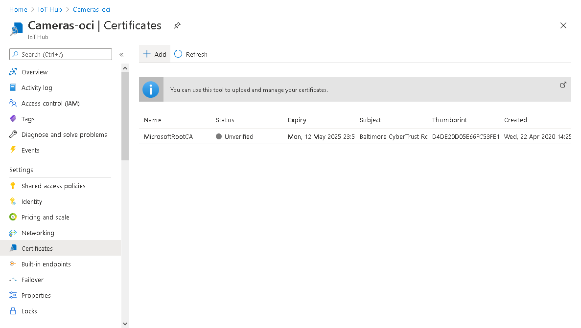The height and width of the screenshot is (328, 581).
Task: Click the D4DE20D05E66FC53FE1 thumbprint cell
Action: point(466,136)
